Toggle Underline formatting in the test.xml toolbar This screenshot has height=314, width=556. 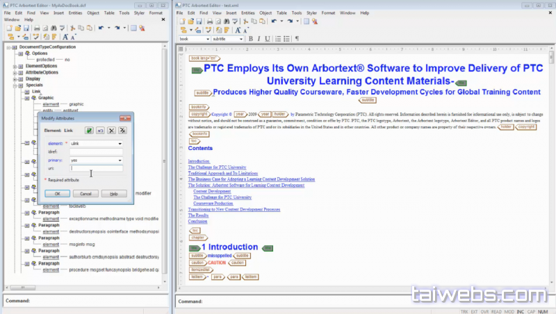[266, 39]
